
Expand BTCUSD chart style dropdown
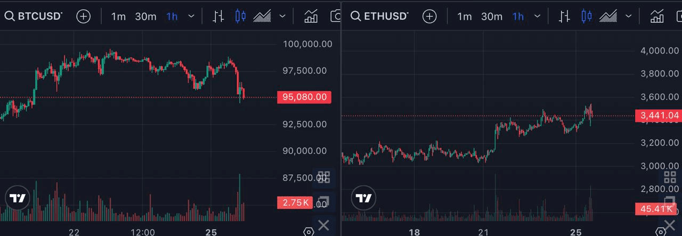pyautogui.click(x=282, y=16)
